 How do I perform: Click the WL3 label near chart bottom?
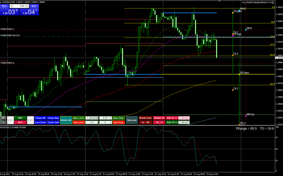coord(243,123)
